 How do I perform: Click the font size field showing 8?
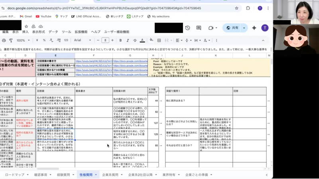coord(105,40)
